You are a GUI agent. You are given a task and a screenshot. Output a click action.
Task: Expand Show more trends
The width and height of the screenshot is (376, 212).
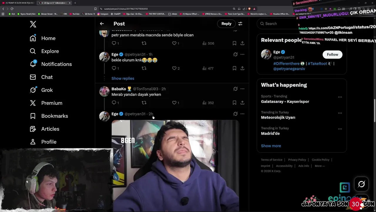tap(271, 146)
